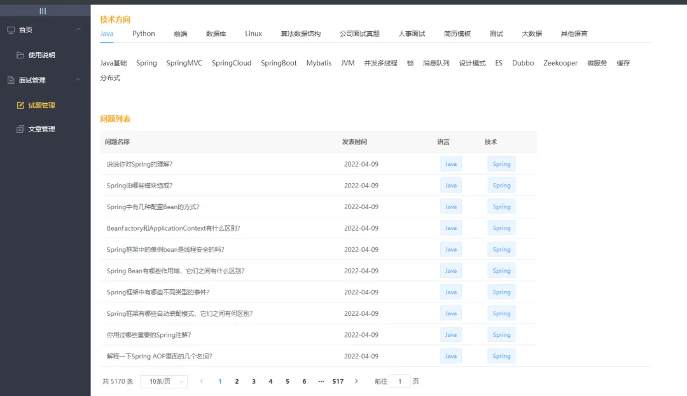Open question Spring由哪些模块组成?
687x396 pixels.
point(139,186)
